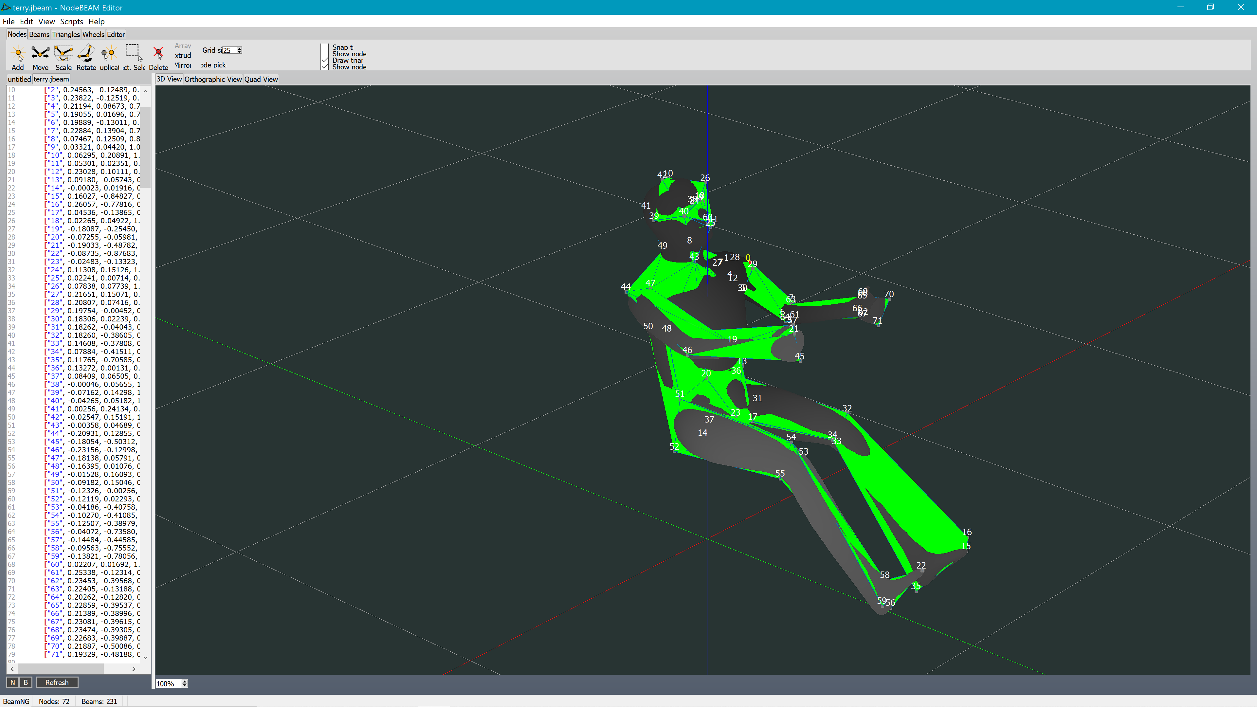Select the Move nodes tool
This screenshot has height=707, width=1257.
[41, 57]
